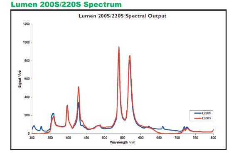Click the y-axis tick value 1200
236x153 pixels.
(26, 24)
